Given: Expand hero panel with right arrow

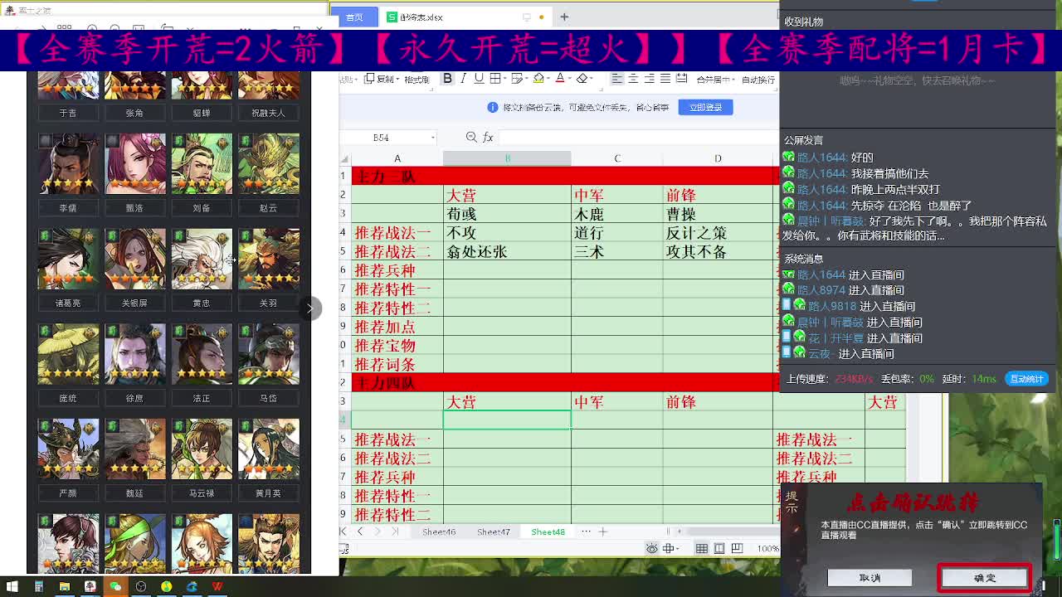Looking at the screenshot, I should [310, 308].
